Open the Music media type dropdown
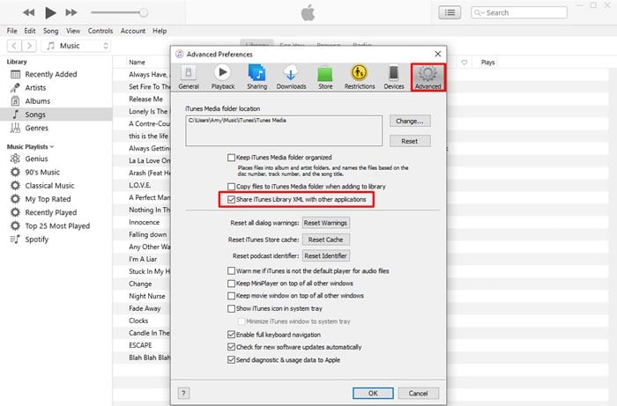 [x=77, y=46]
